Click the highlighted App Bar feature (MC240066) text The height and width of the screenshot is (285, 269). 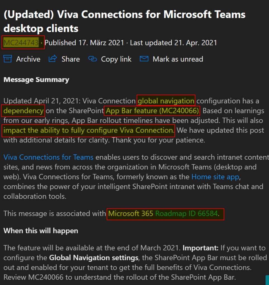[x=152, y=111]
